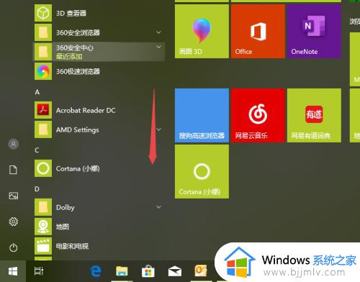Open Documents from the Start sidebar
The height and width of the screenshot is (282, 360).
pos(13,170)
